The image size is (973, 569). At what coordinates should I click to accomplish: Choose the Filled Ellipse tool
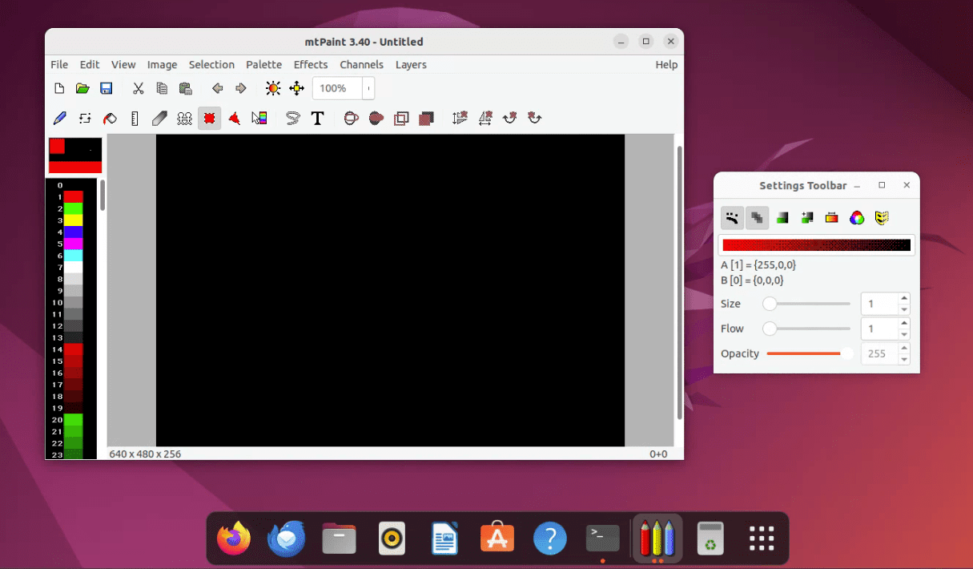pyautogui.click(x=376, y=119)
